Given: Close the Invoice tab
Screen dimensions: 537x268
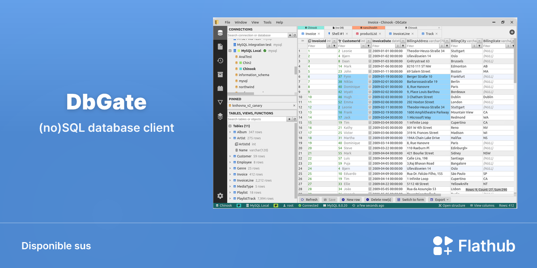Looking at the screenshot, I should (319, 34).
